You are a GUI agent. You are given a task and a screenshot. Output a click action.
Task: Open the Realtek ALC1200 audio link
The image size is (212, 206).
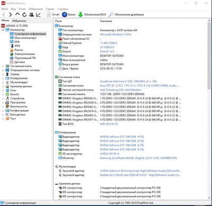(140, 175)
